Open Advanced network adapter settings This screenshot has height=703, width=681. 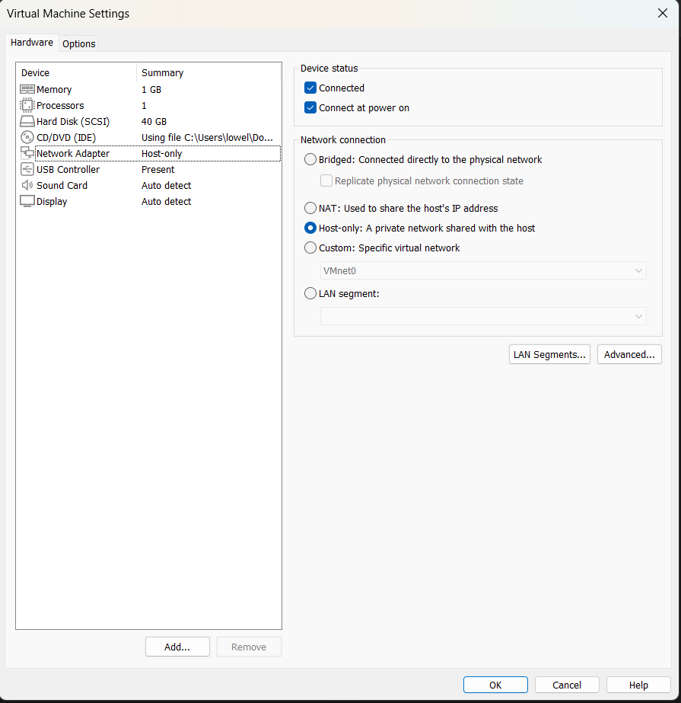[629, 354]
